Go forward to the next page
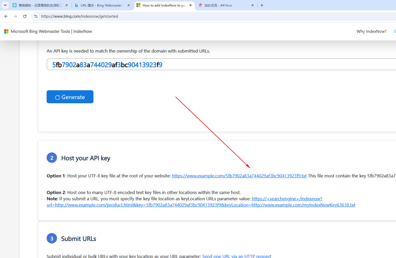 (x=15, y=16)
